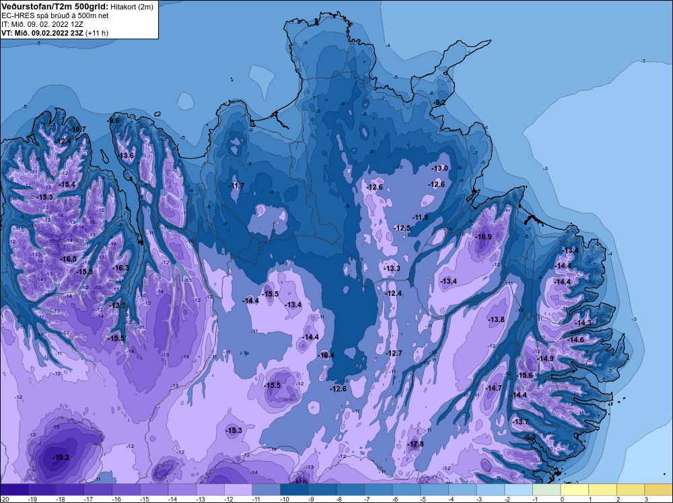Click the -10.7 temperature value on the map

pos(77,129)
